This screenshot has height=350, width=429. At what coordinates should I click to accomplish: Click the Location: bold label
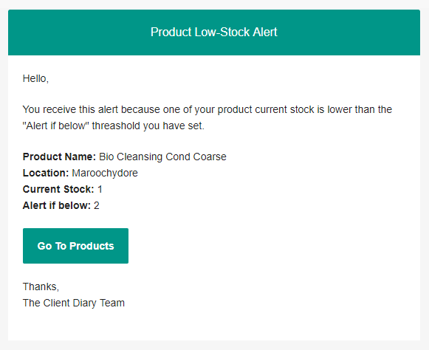(46, 173)
